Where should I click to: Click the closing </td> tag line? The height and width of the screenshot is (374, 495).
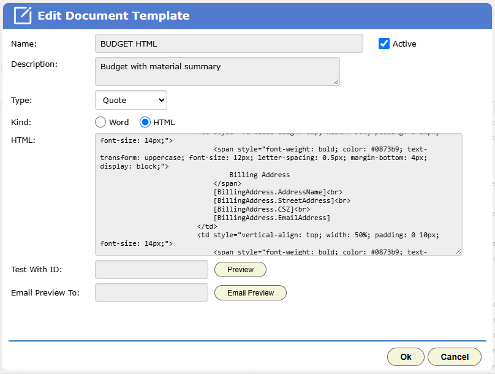click(207, 226)
